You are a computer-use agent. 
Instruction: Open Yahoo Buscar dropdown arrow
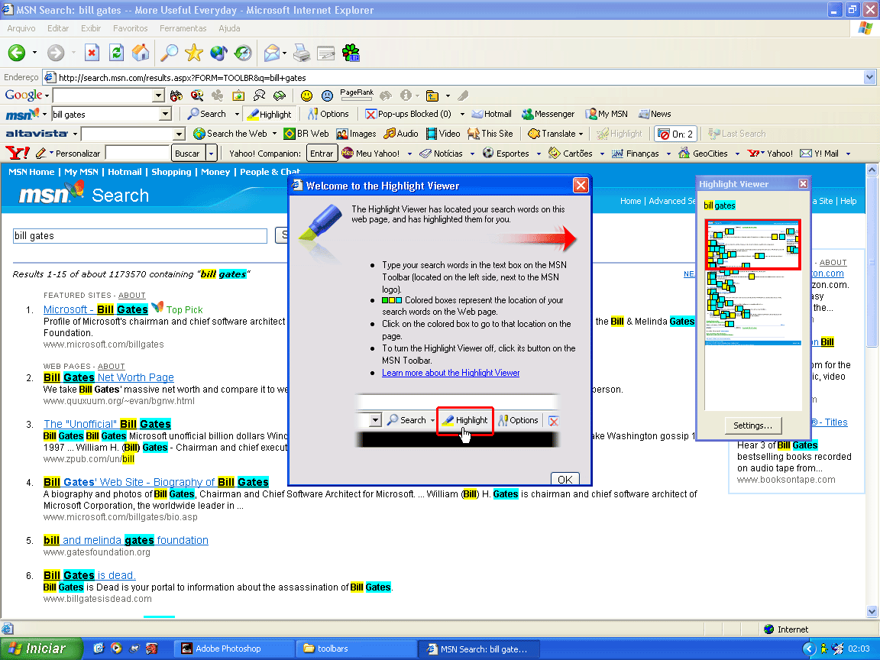pyautogui.click(x=211, y=154)
